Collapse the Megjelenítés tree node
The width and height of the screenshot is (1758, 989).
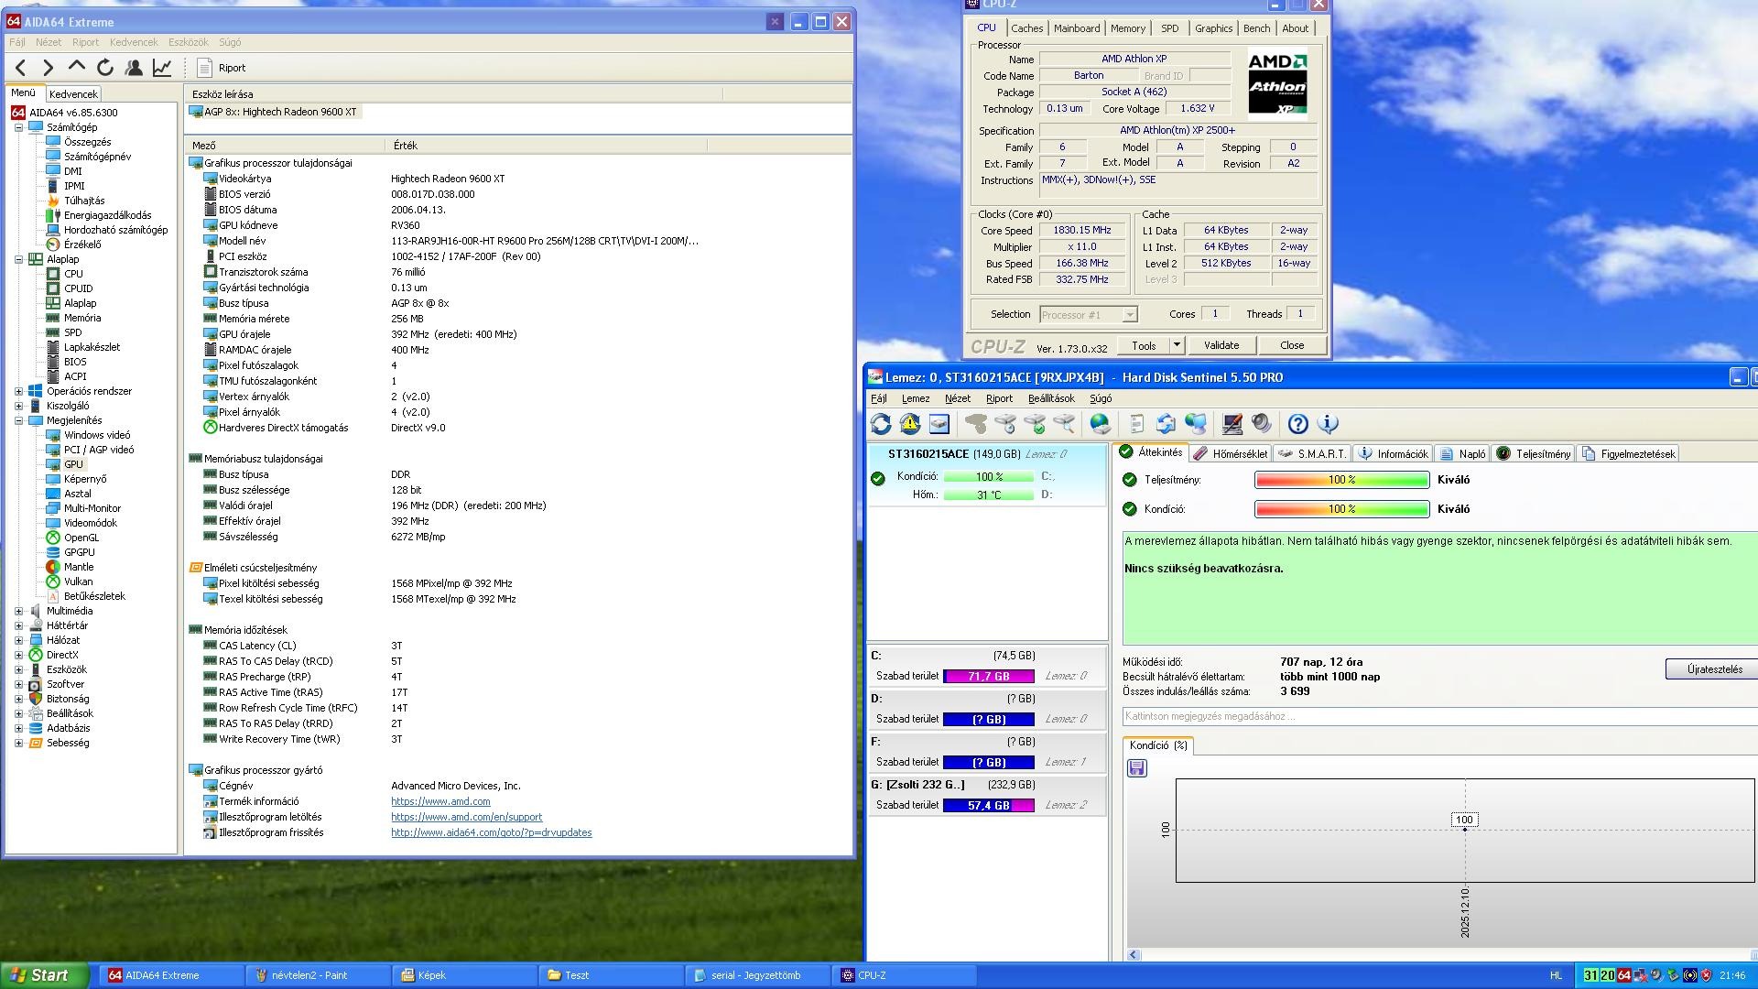pos(18,420)
